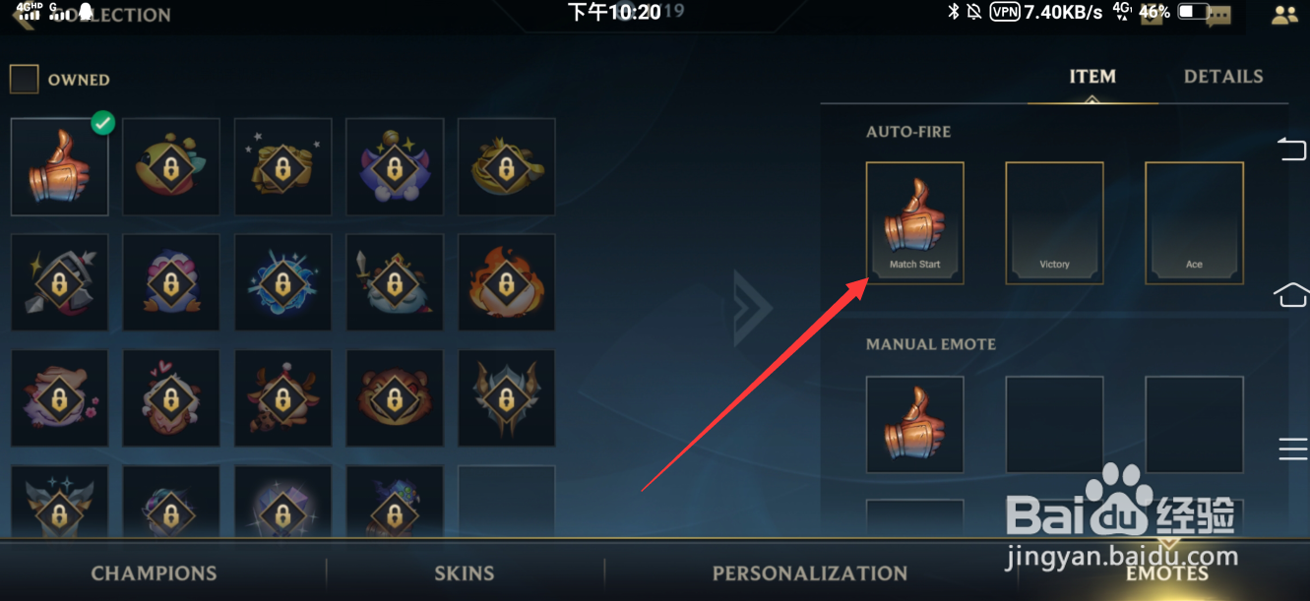Switch to the Details tab
The image size is (1310, 601).
[1223, 77]
